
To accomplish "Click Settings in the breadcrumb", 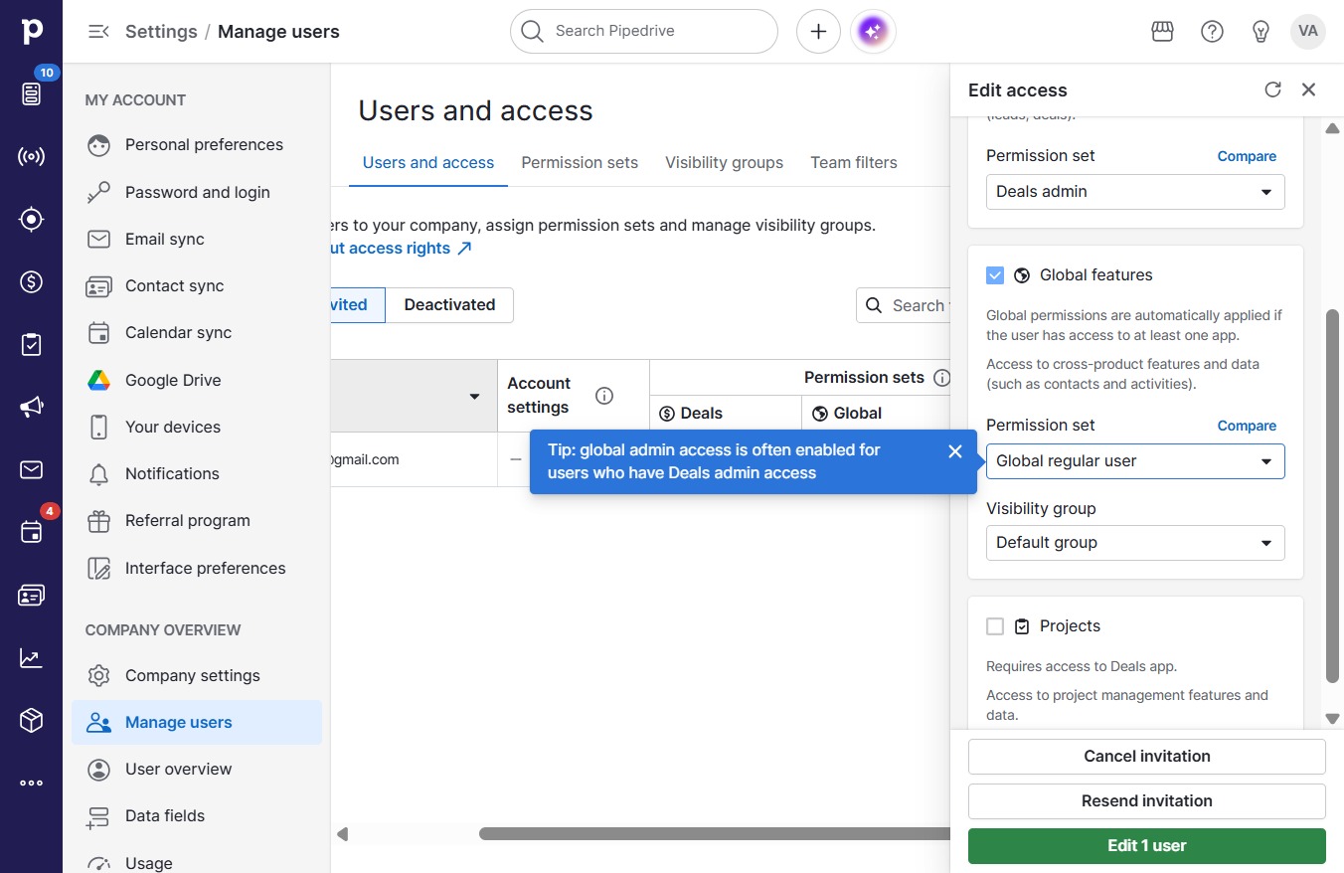I will pos(161,32).
